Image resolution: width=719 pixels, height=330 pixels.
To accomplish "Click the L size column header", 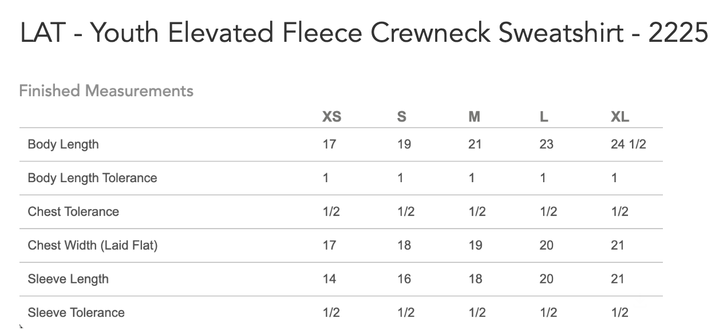I will click(544, 117).
